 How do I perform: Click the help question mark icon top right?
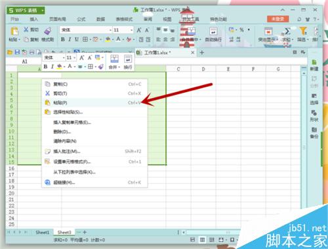pos(315,19)
